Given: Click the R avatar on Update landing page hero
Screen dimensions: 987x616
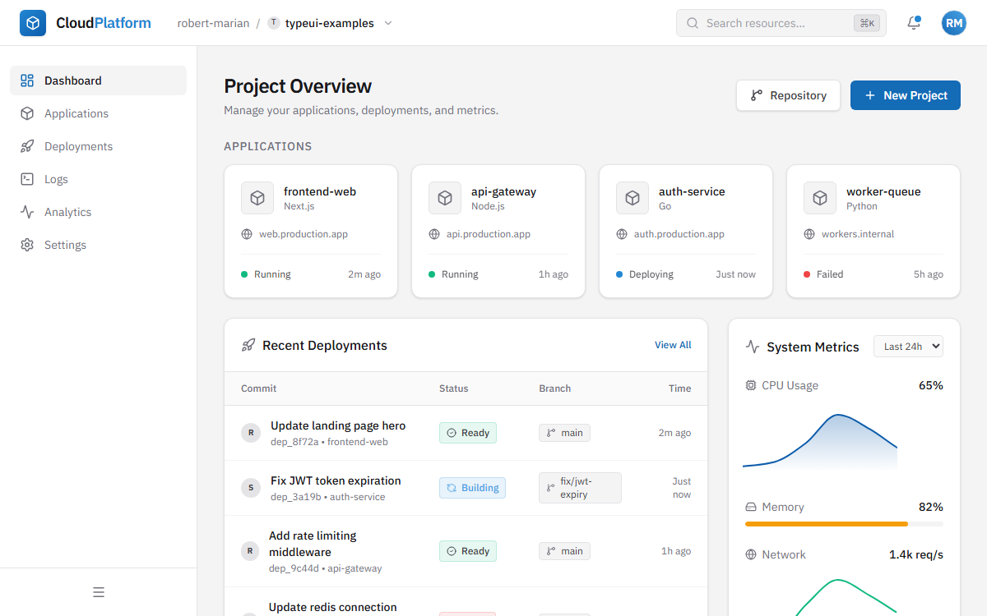Looking at the screenshot, I should [x=251, y=433].
